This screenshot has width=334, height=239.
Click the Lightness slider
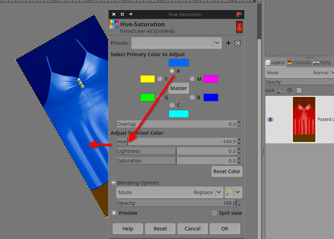tap(176, 151)
